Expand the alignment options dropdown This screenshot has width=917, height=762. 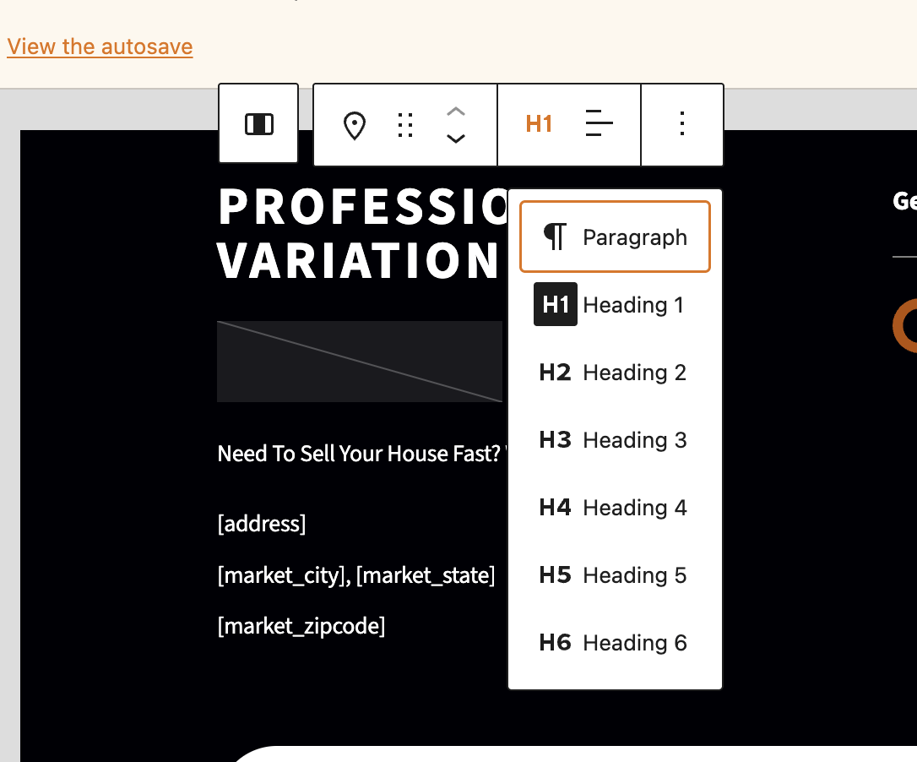(x=600, y=123)
